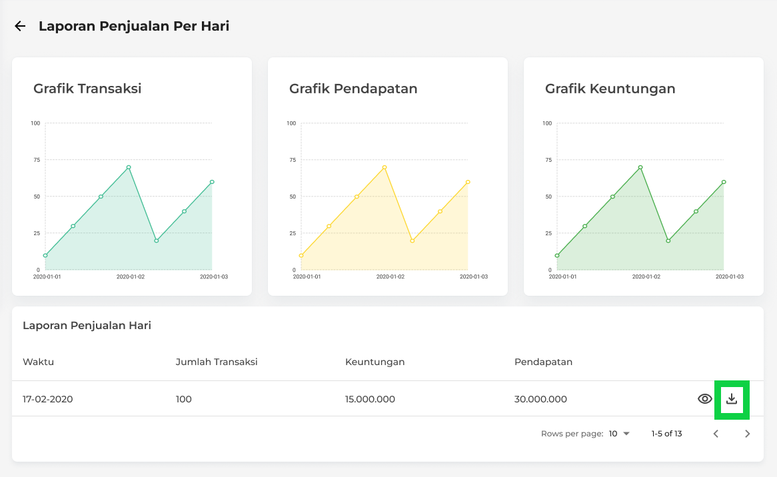View details of the 17-02-2020 report using the eye icon
The height and width of the screenshot is (477, 777).
click(x=704, y=399)
